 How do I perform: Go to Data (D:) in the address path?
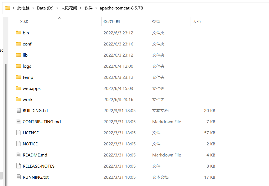point(45,8)
